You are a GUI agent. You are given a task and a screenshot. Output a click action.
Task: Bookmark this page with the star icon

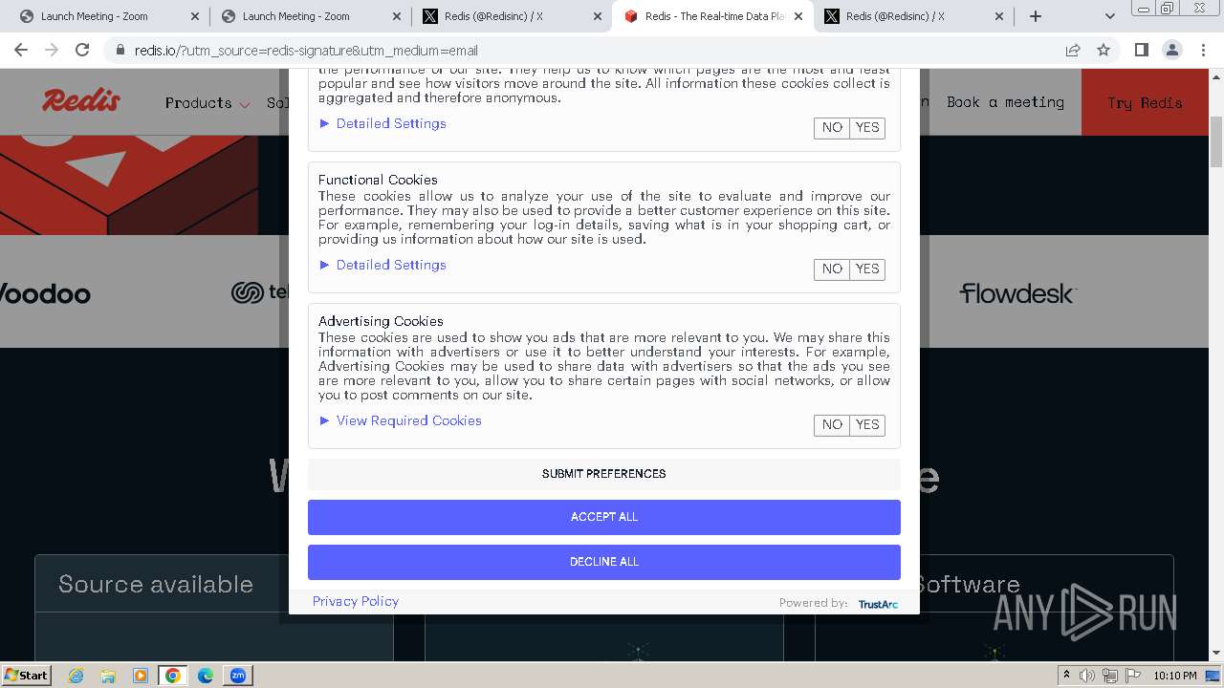click(x=1104, y=50)
